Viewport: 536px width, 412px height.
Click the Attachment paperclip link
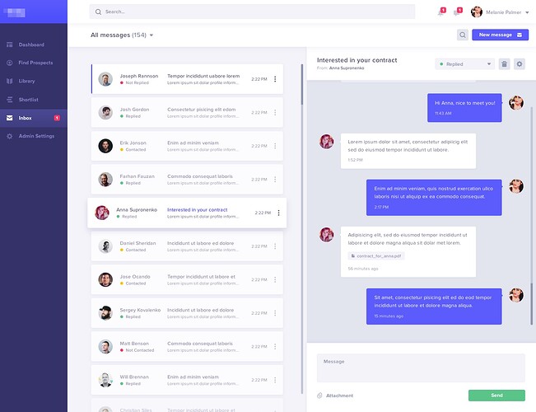click(x=335, y=396)
